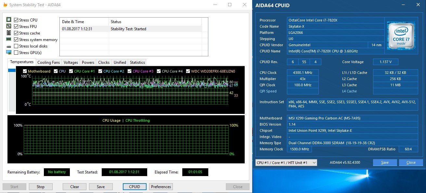Click the CPUID Name field showing i7-7820X @ 3.60GHz
Image resolution: width=426 pixels, height=193 pixels.
point(335,51)
